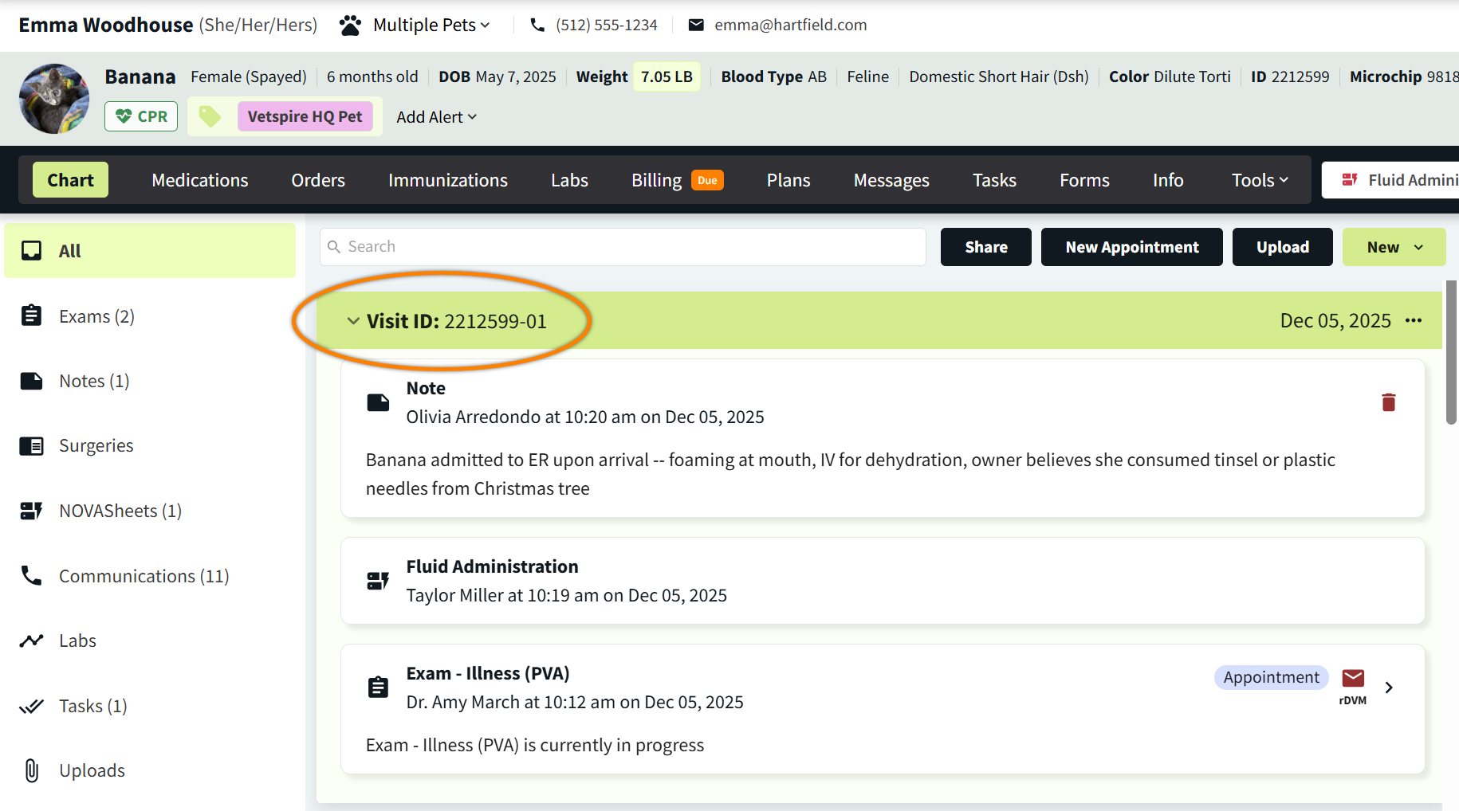The image size is (1459, 811).
Task: Click the Share button
Action: pos(986,247)
